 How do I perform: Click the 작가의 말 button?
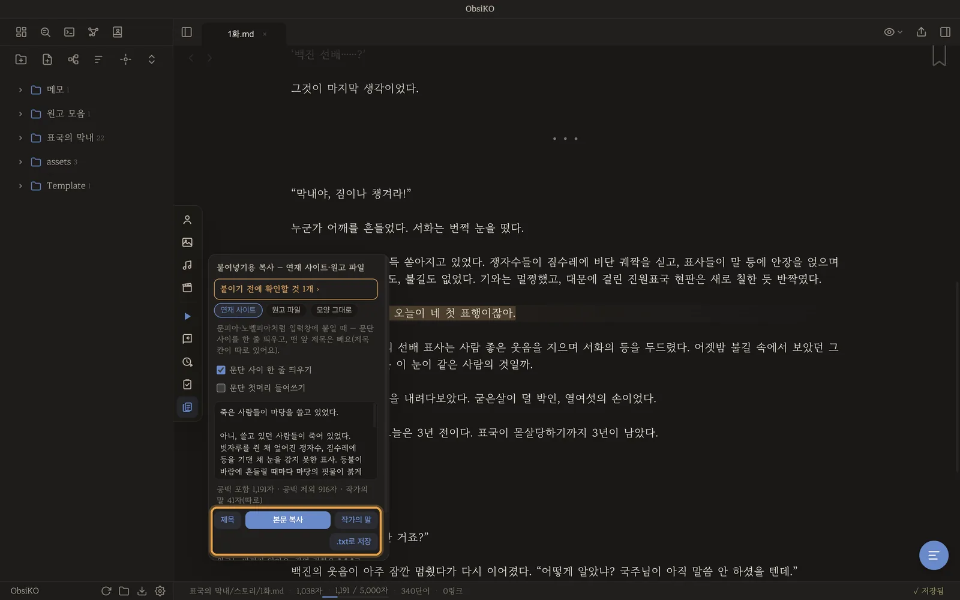pyautogui.click(x=356, y=520)
